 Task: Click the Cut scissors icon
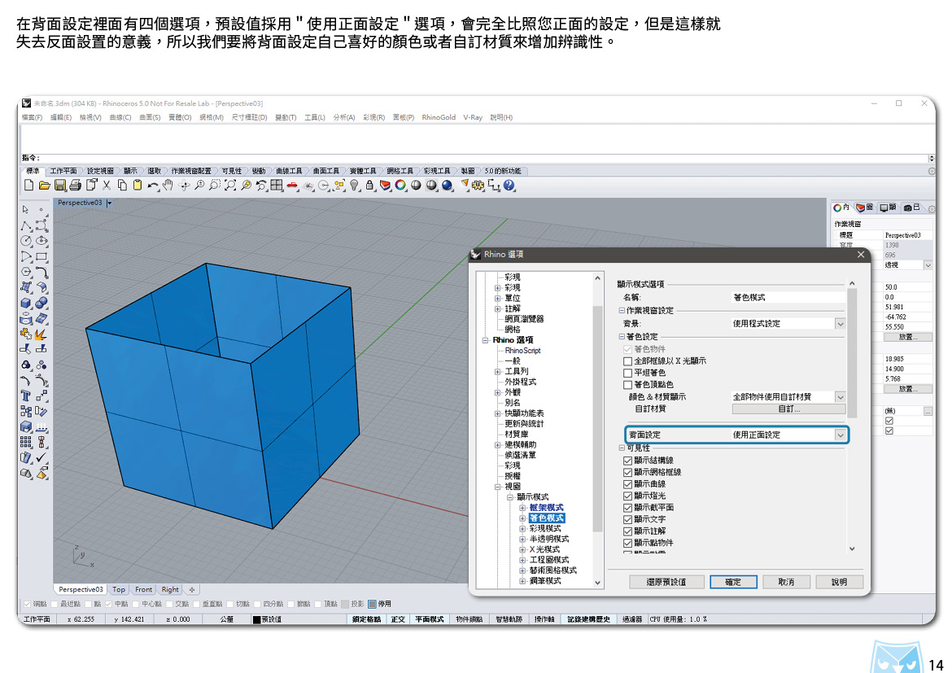[107, 186]
